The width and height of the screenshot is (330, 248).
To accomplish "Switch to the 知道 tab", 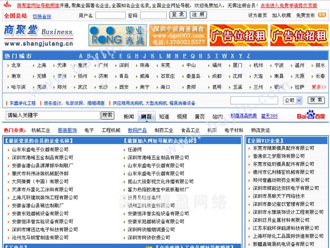I will (x=164, y=117).
